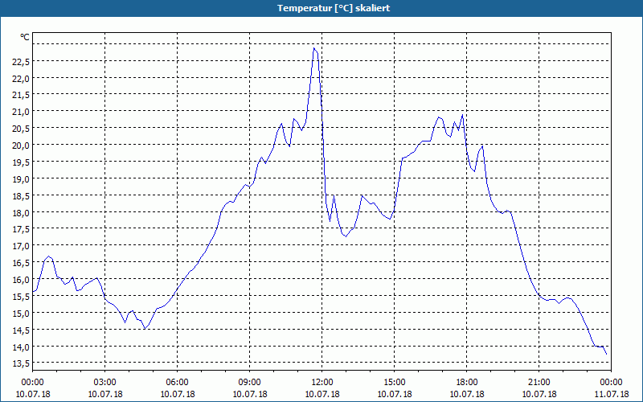This screenshot has width=643, height=402.
Task: Click the 11.07.18 date label
Action: tap(612, 394)
